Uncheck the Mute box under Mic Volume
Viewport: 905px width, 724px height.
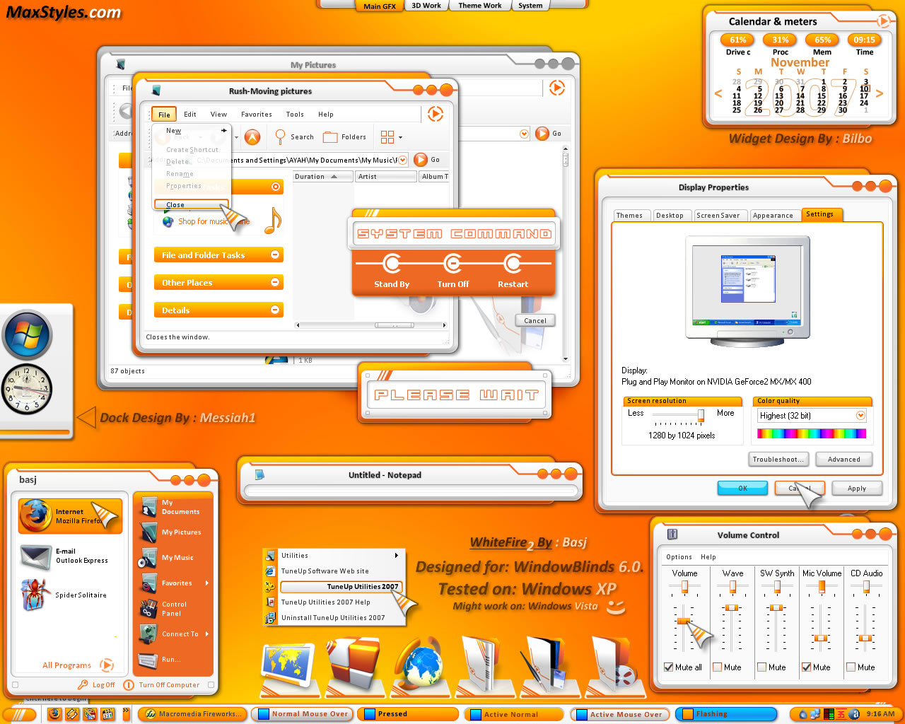(x=806, y=667)
